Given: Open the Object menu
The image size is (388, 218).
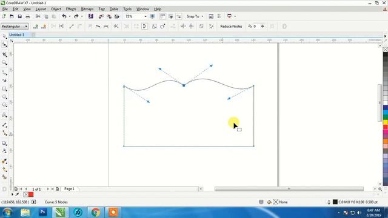Looking at the screenshot, I should click(x=56, y=9).
